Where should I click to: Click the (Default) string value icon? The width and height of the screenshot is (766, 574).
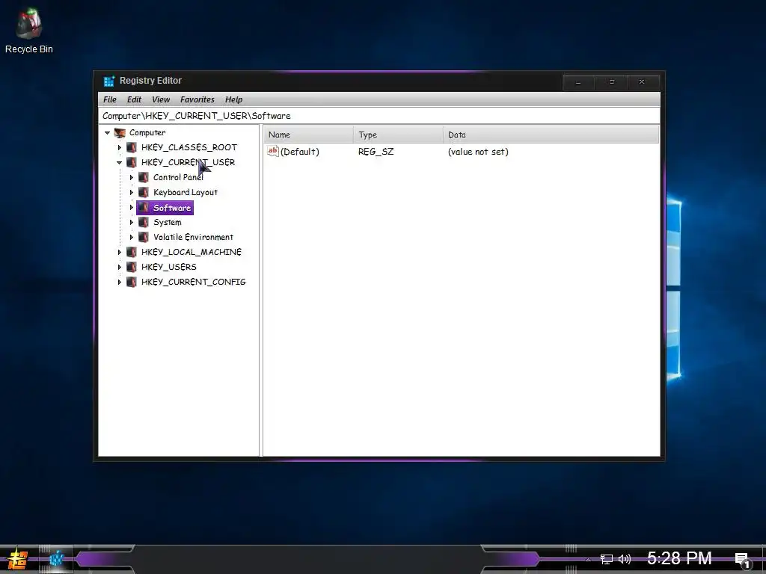click(x=272, y=151)
